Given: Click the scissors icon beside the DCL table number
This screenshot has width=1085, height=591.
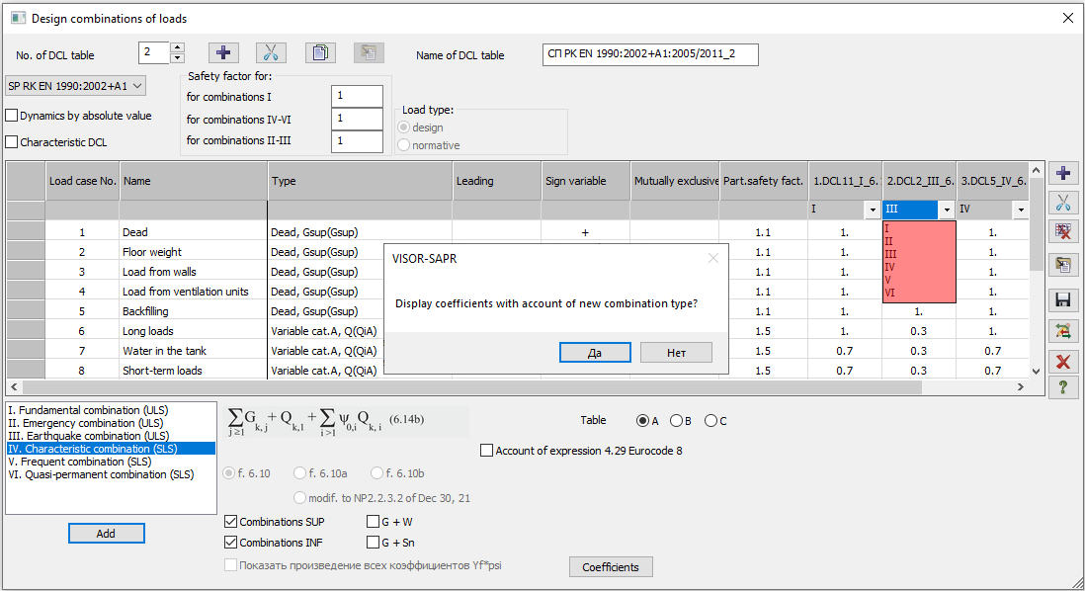Looking at the screenshot, I should tap(271, 53).
